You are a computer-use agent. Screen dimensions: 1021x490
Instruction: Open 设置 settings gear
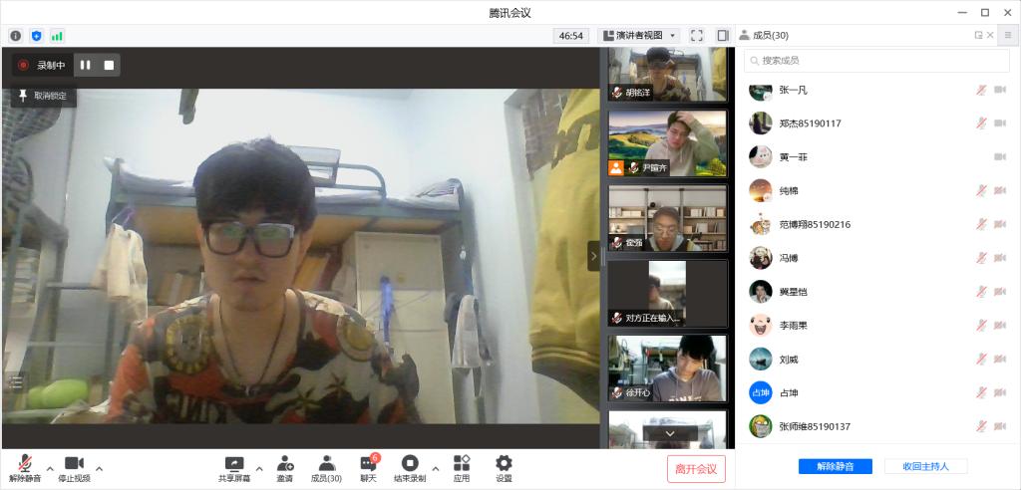[504, 467]
